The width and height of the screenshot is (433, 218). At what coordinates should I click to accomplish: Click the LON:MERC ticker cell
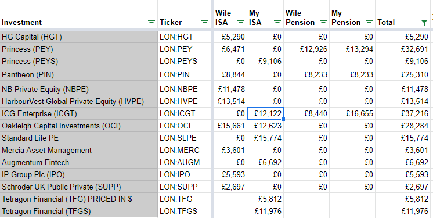(x=184, y=150)
